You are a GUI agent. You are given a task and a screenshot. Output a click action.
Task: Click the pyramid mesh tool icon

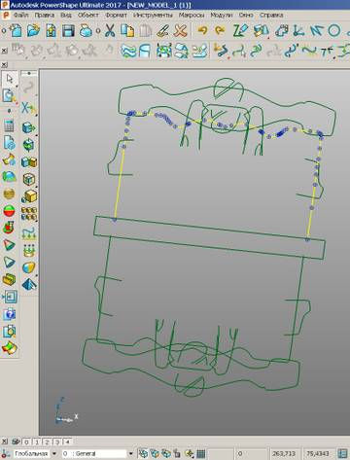[x=29, y=284]
